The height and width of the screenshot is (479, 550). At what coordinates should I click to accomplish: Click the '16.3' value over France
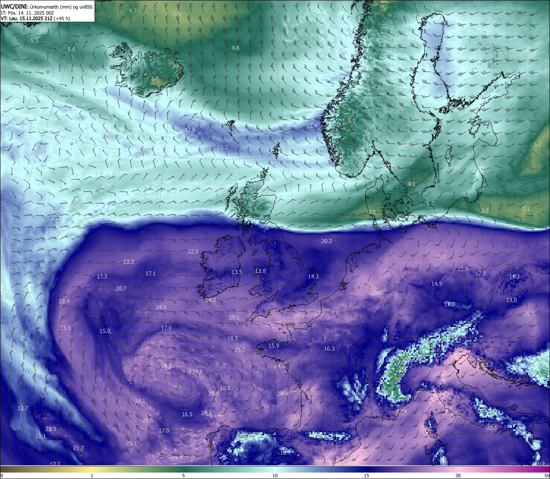click(329, 349)
